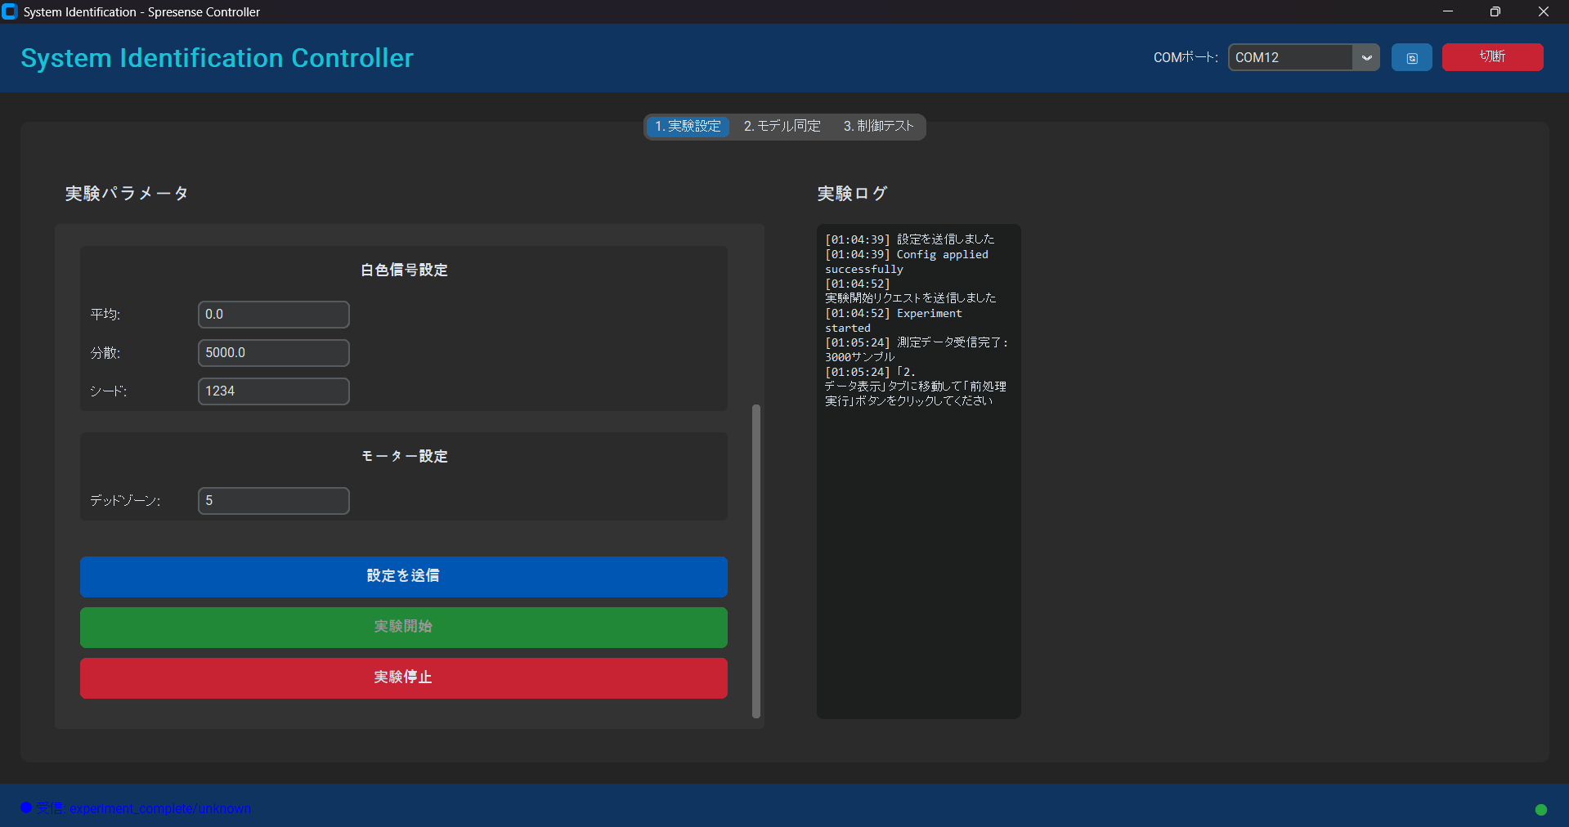
Task: Click the parameter panel vertical scrollbar
Action: point(755,560)
